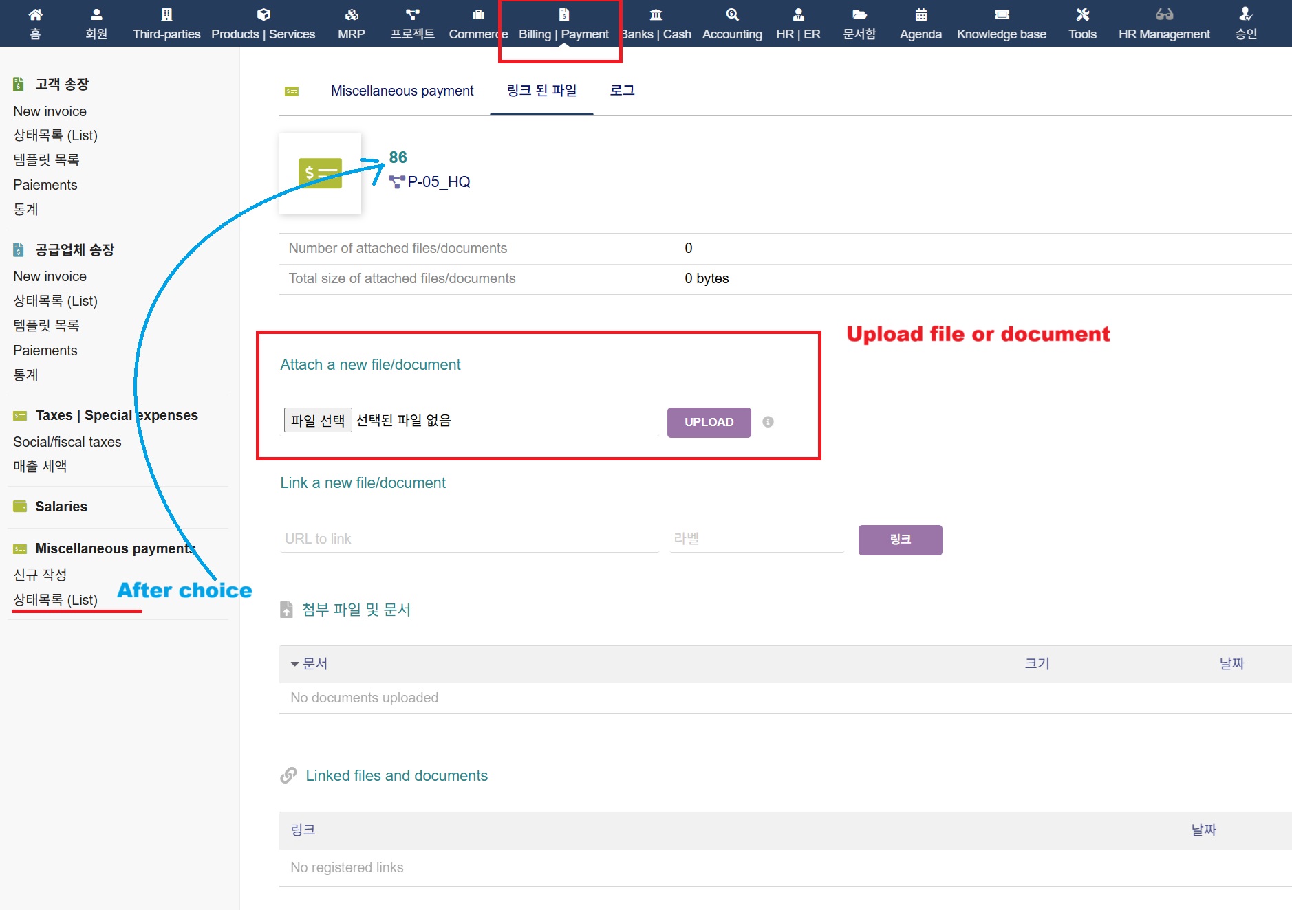
Task: Open the Home icon in top navigation
Action: [35, 15]
